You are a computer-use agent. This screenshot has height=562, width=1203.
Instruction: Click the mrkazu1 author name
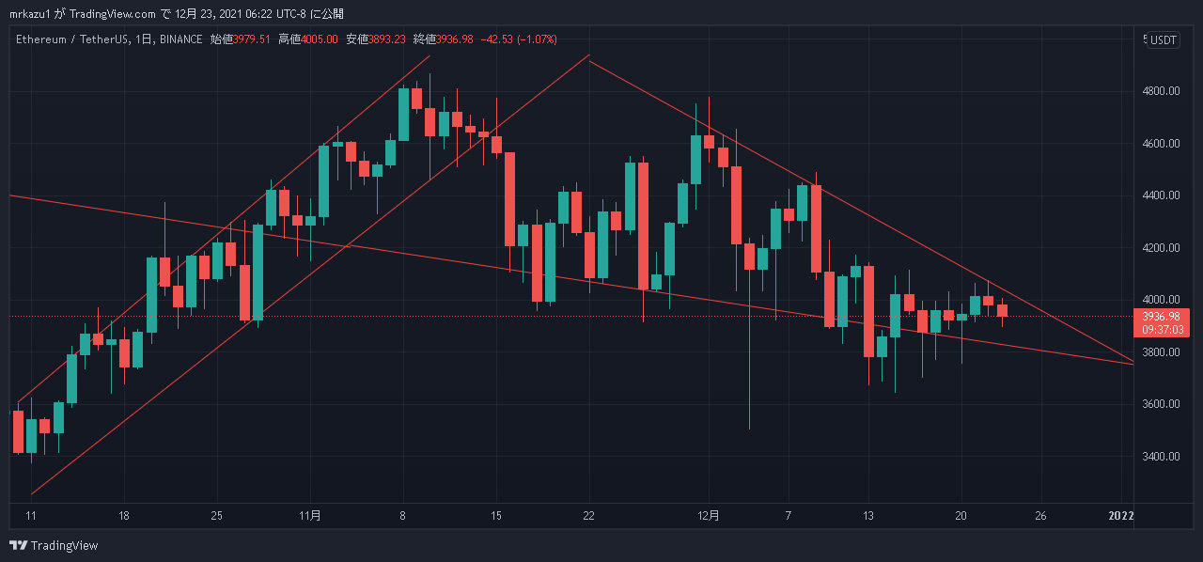pyautogui.click(x=30, y=13)
